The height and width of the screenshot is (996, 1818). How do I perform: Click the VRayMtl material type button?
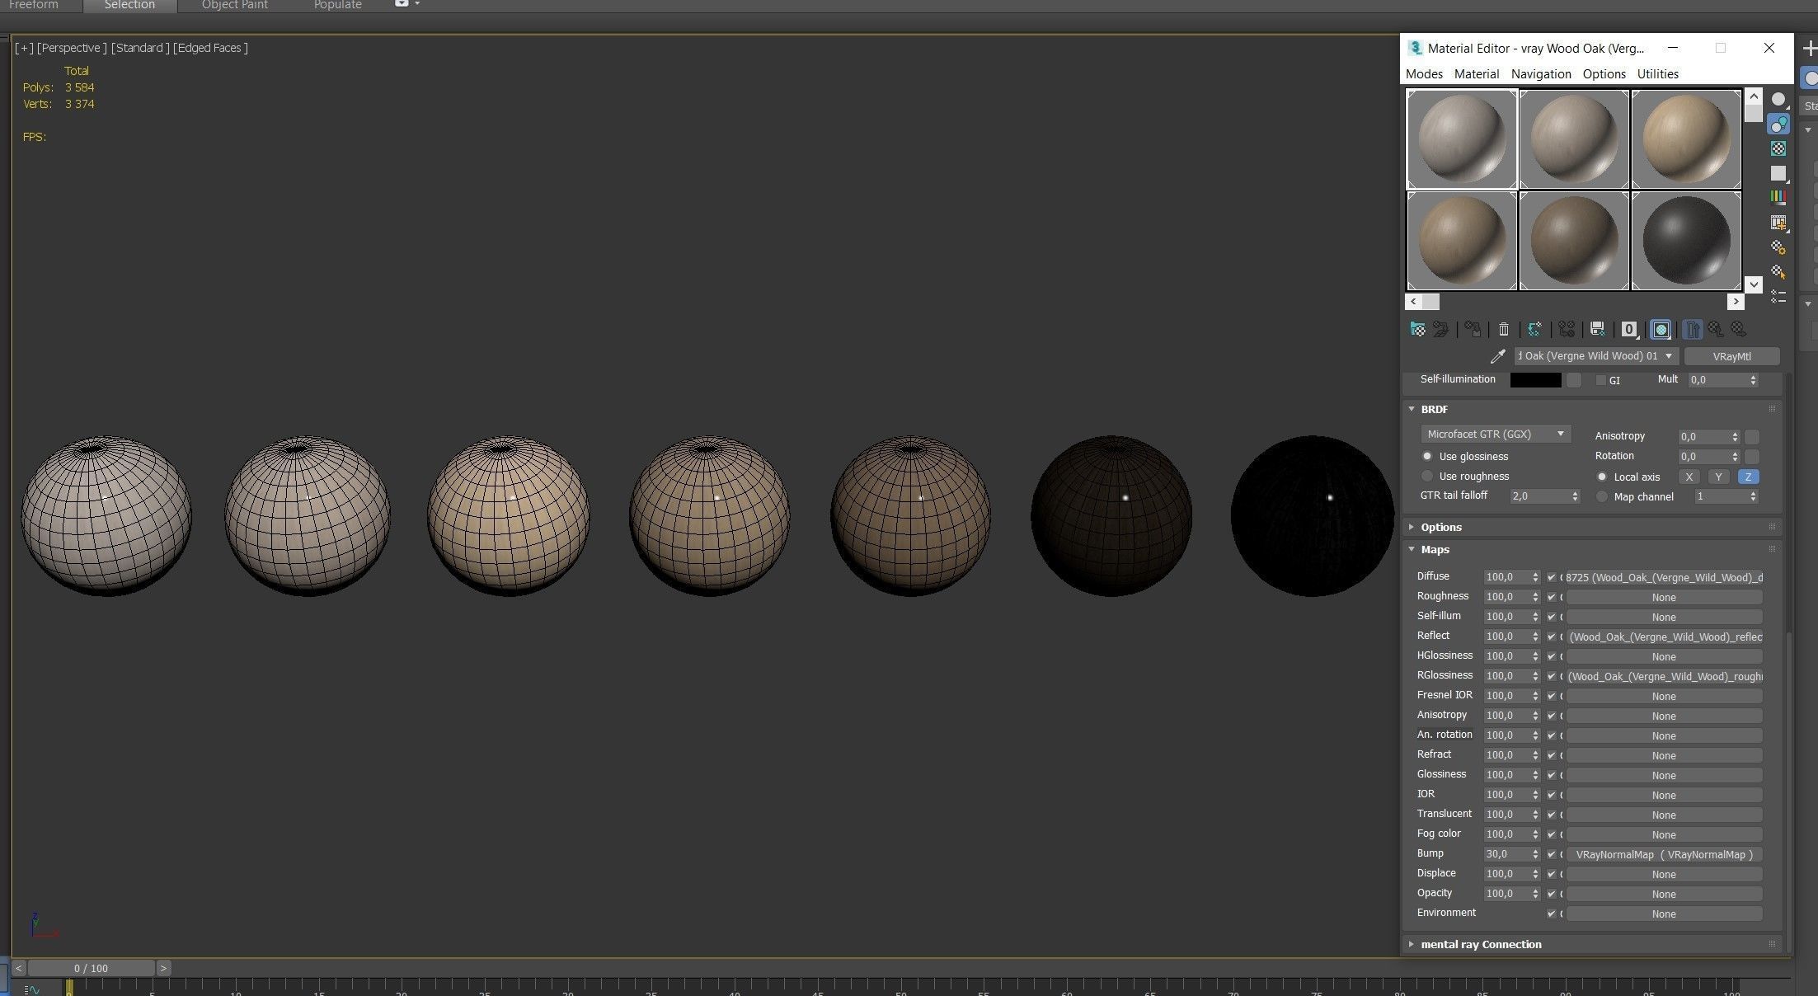1731,356
